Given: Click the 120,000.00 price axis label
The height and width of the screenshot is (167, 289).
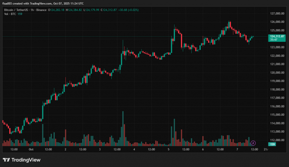Looking at the screenshot, I should click(276, 72).
